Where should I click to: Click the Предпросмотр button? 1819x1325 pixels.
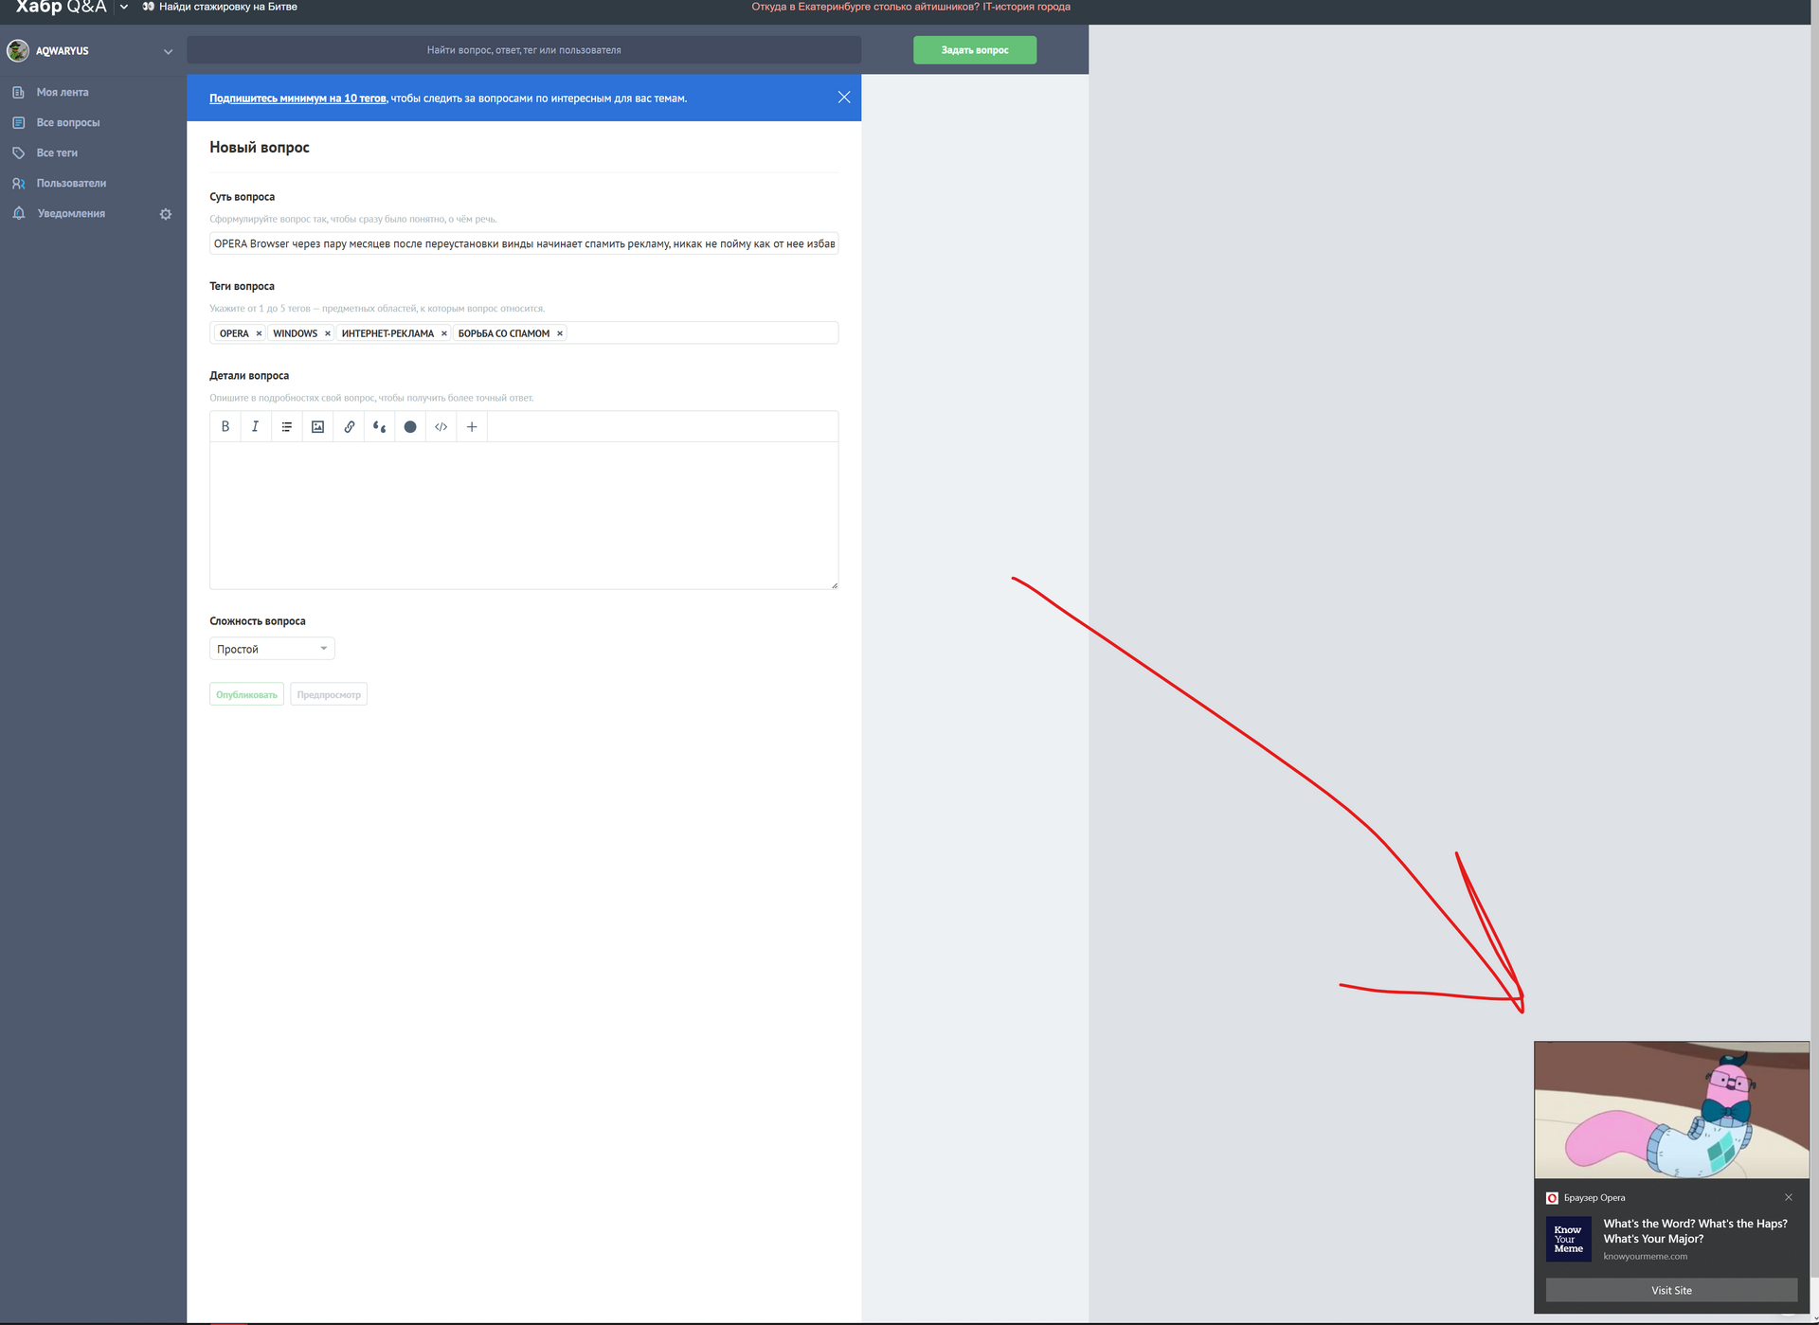[x=329, y=694]
